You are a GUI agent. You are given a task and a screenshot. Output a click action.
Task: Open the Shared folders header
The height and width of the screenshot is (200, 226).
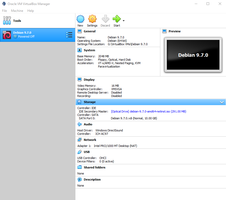pyautogui.click(x=95, y=167)
